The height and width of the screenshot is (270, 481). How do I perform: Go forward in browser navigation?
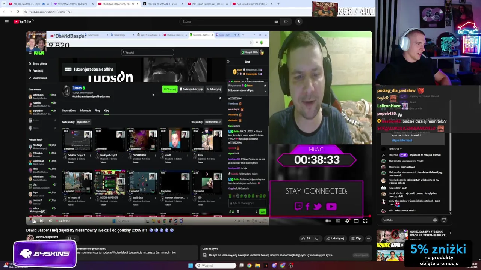click(11, 12)
